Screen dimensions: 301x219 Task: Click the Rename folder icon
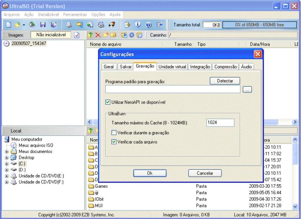tap(113, 35)
